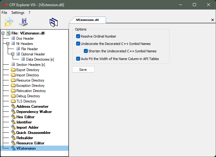The image size is (216, 157).
Task: Click the cascading windows toolbar icon
Action: coord(54,22)
